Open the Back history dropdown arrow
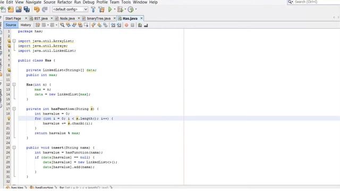 (48, 25)
